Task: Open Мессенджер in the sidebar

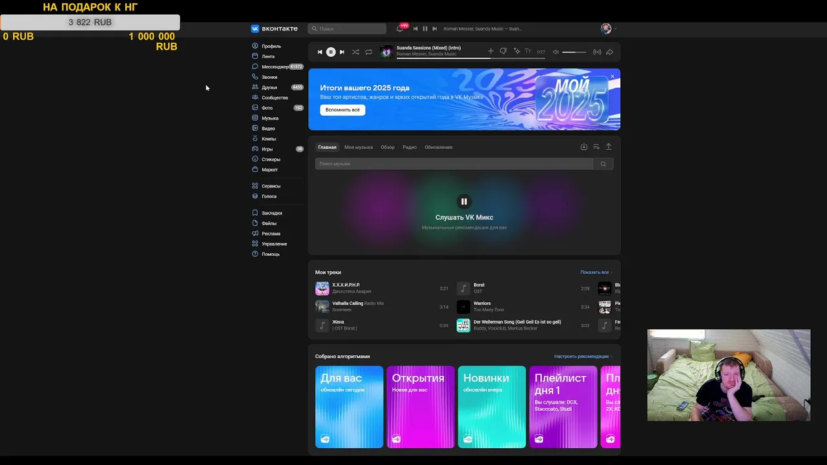Action: [x=277, y=67]
